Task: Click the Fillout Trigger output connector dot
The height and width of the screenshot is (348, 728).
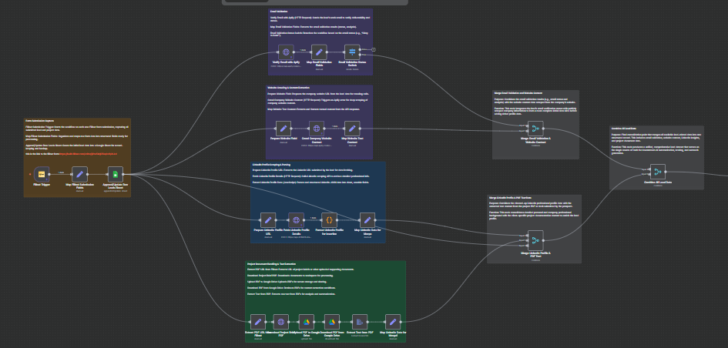Action: click(x=51, y=175)
